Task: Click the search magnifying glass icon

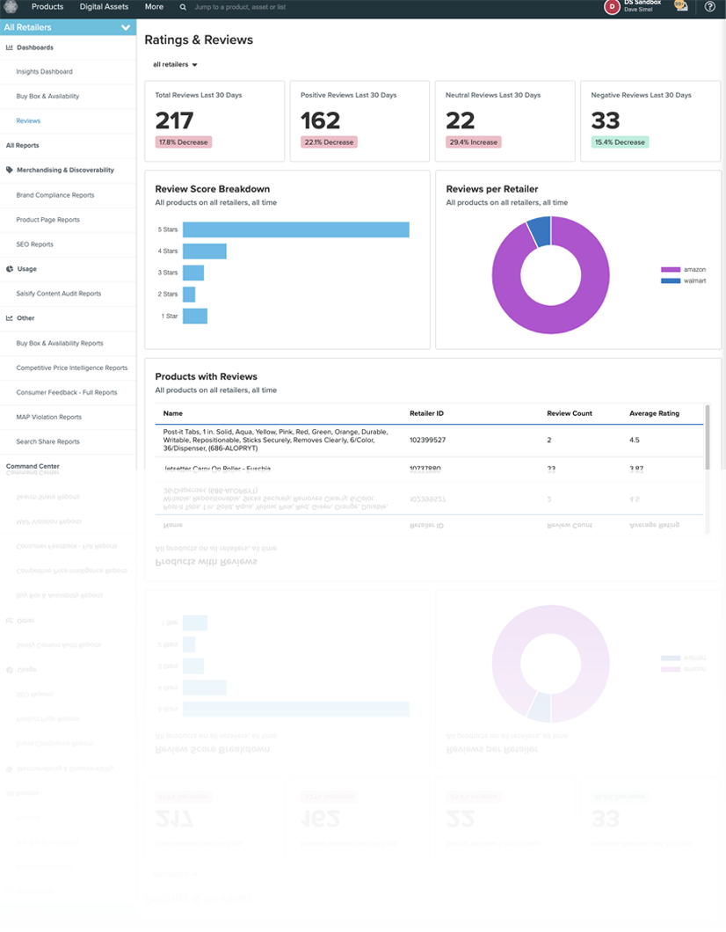Action: click(x=181, y=7)
